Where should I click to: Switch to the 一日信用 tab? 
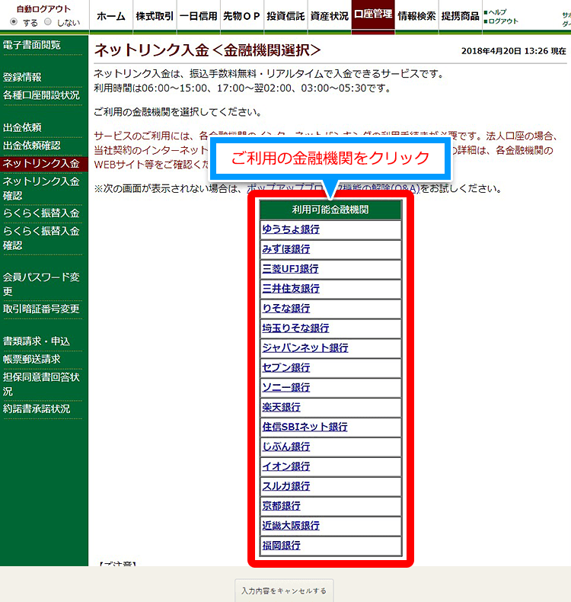pyautogui.click(x=198, y=16)
